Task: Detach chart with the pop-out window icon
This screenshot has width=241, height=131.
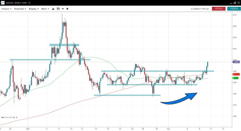Action: 235,3
